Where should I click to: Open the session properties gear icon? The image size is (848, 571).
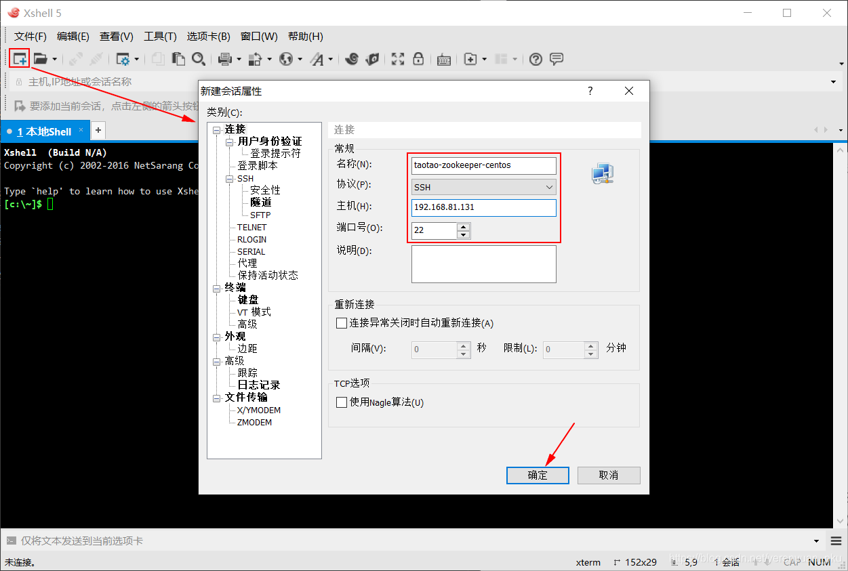pyautogui.click(x=123, y=59)
